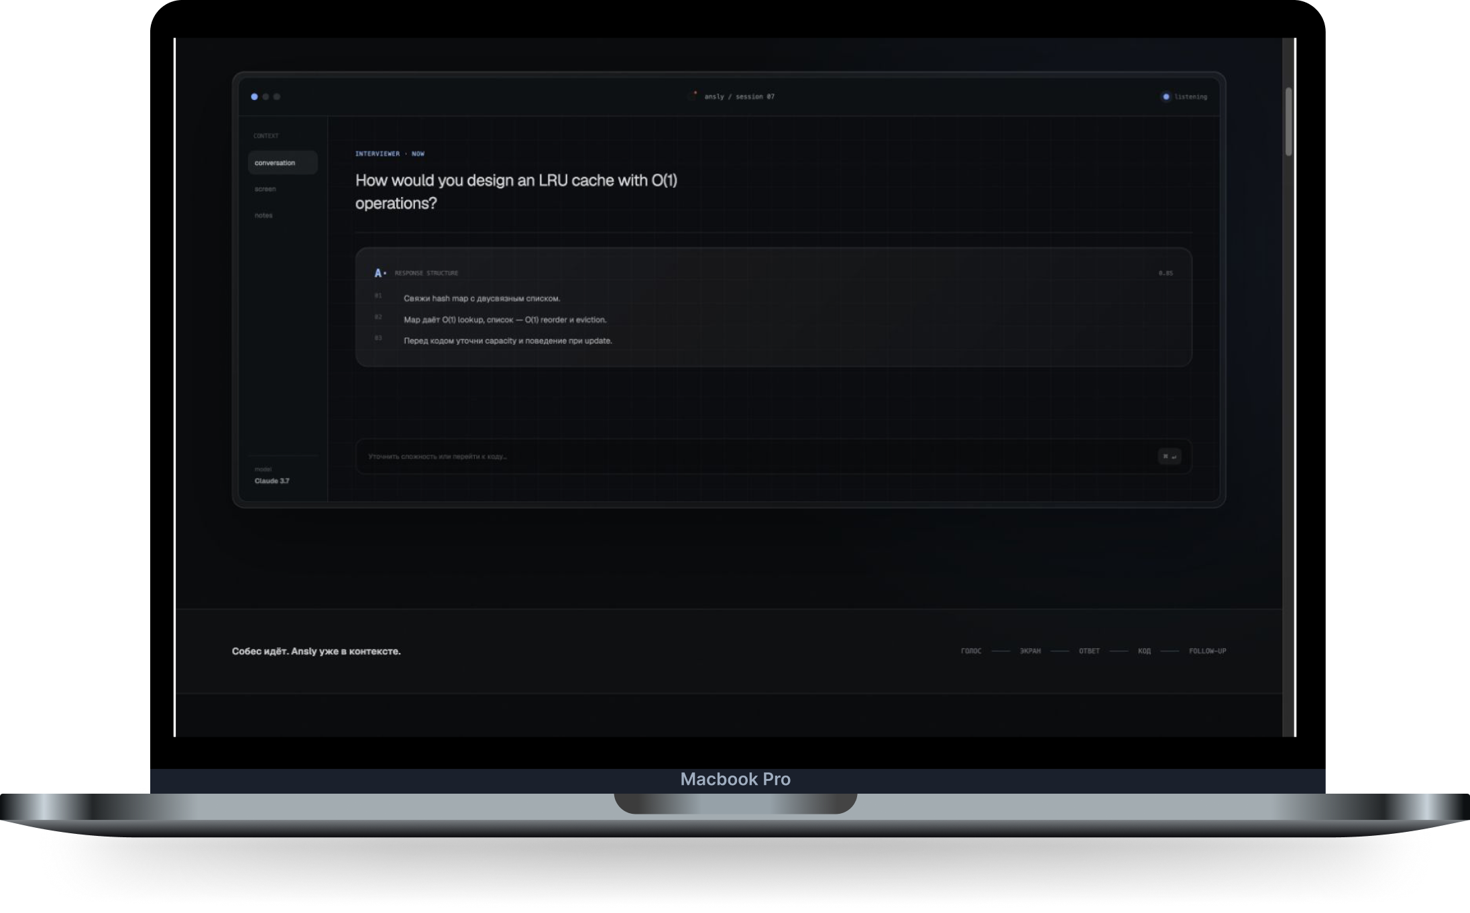
Task: Click "Собес идёт. Ansly уже в контексте." headline
Action: point(317,651)
